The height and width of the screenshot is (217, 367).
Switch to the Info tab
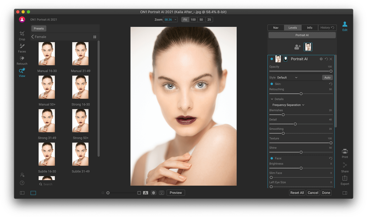pyautogui.click(x=310, y=28)
